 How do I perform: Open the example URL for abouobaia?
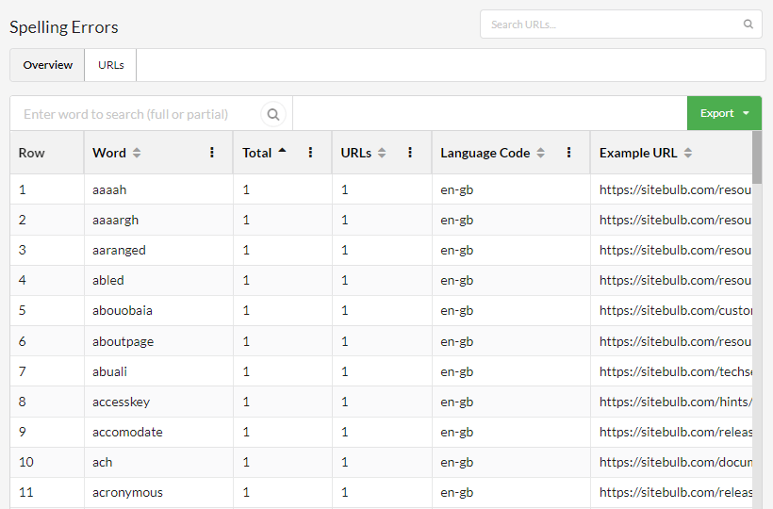[x=675, y=310]
